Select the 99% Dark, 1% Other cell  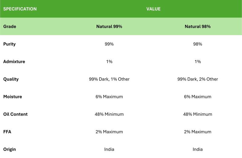tap(109, 79)
